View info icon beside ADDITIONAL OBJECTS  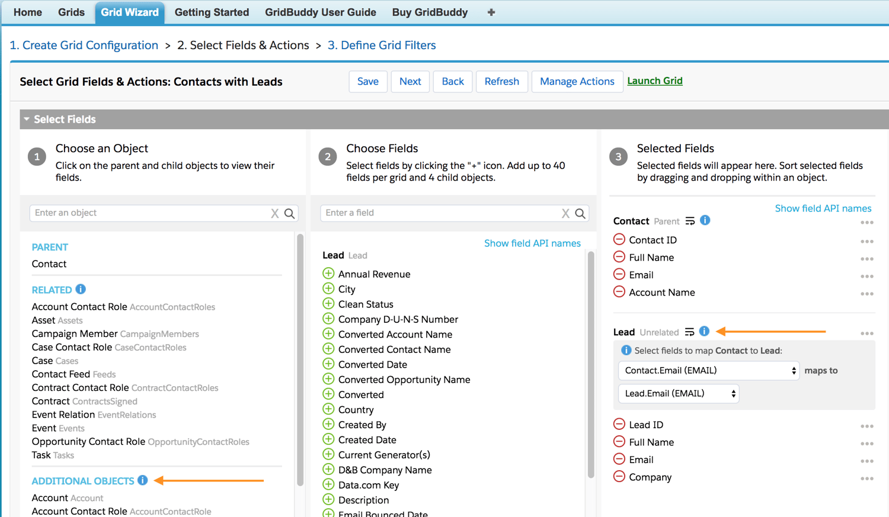143,480
